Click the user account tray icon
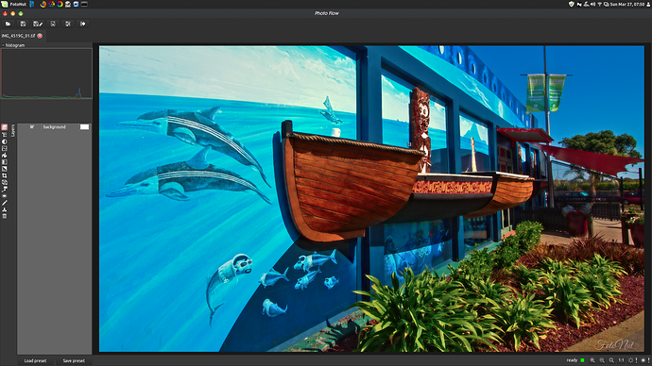Image resolution: width=652 pixels, height=366 pixels. (648, 4)
